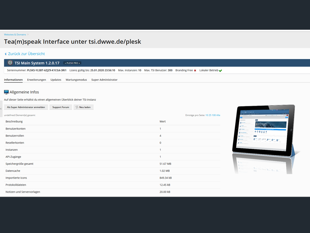Go to Websites & Domains breadcrumb
This screenshot has width=310, height=233.
(x=15, y=35)
